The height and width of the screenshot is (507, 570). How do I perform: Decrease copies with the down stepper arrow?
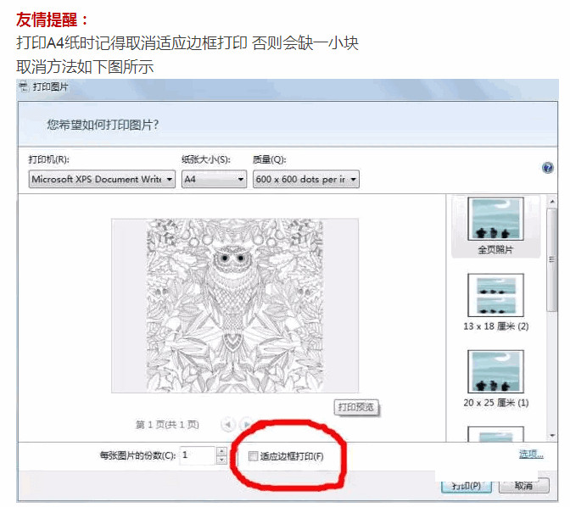(x=221, y=460)
